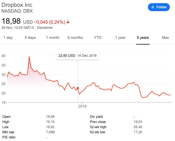Show the 1 year chart range
175x141 pixels.
tap(120, 38)
